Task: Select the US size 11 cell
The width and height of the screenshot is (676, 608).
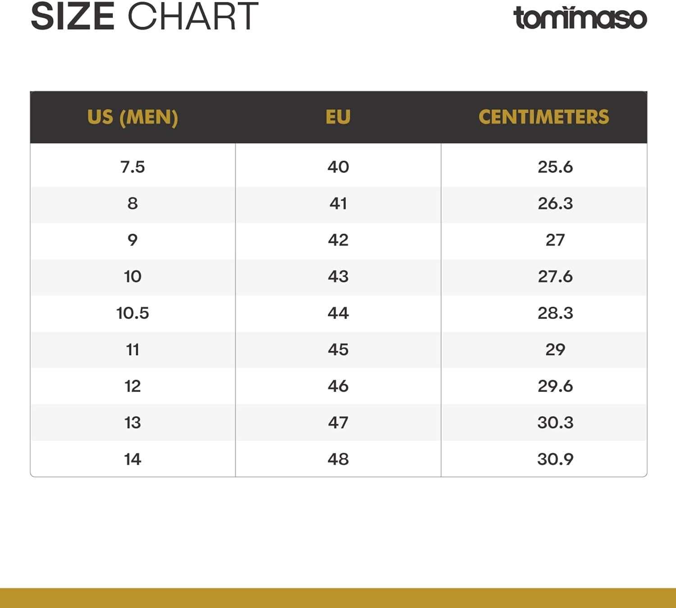Action: pos(132,350)
